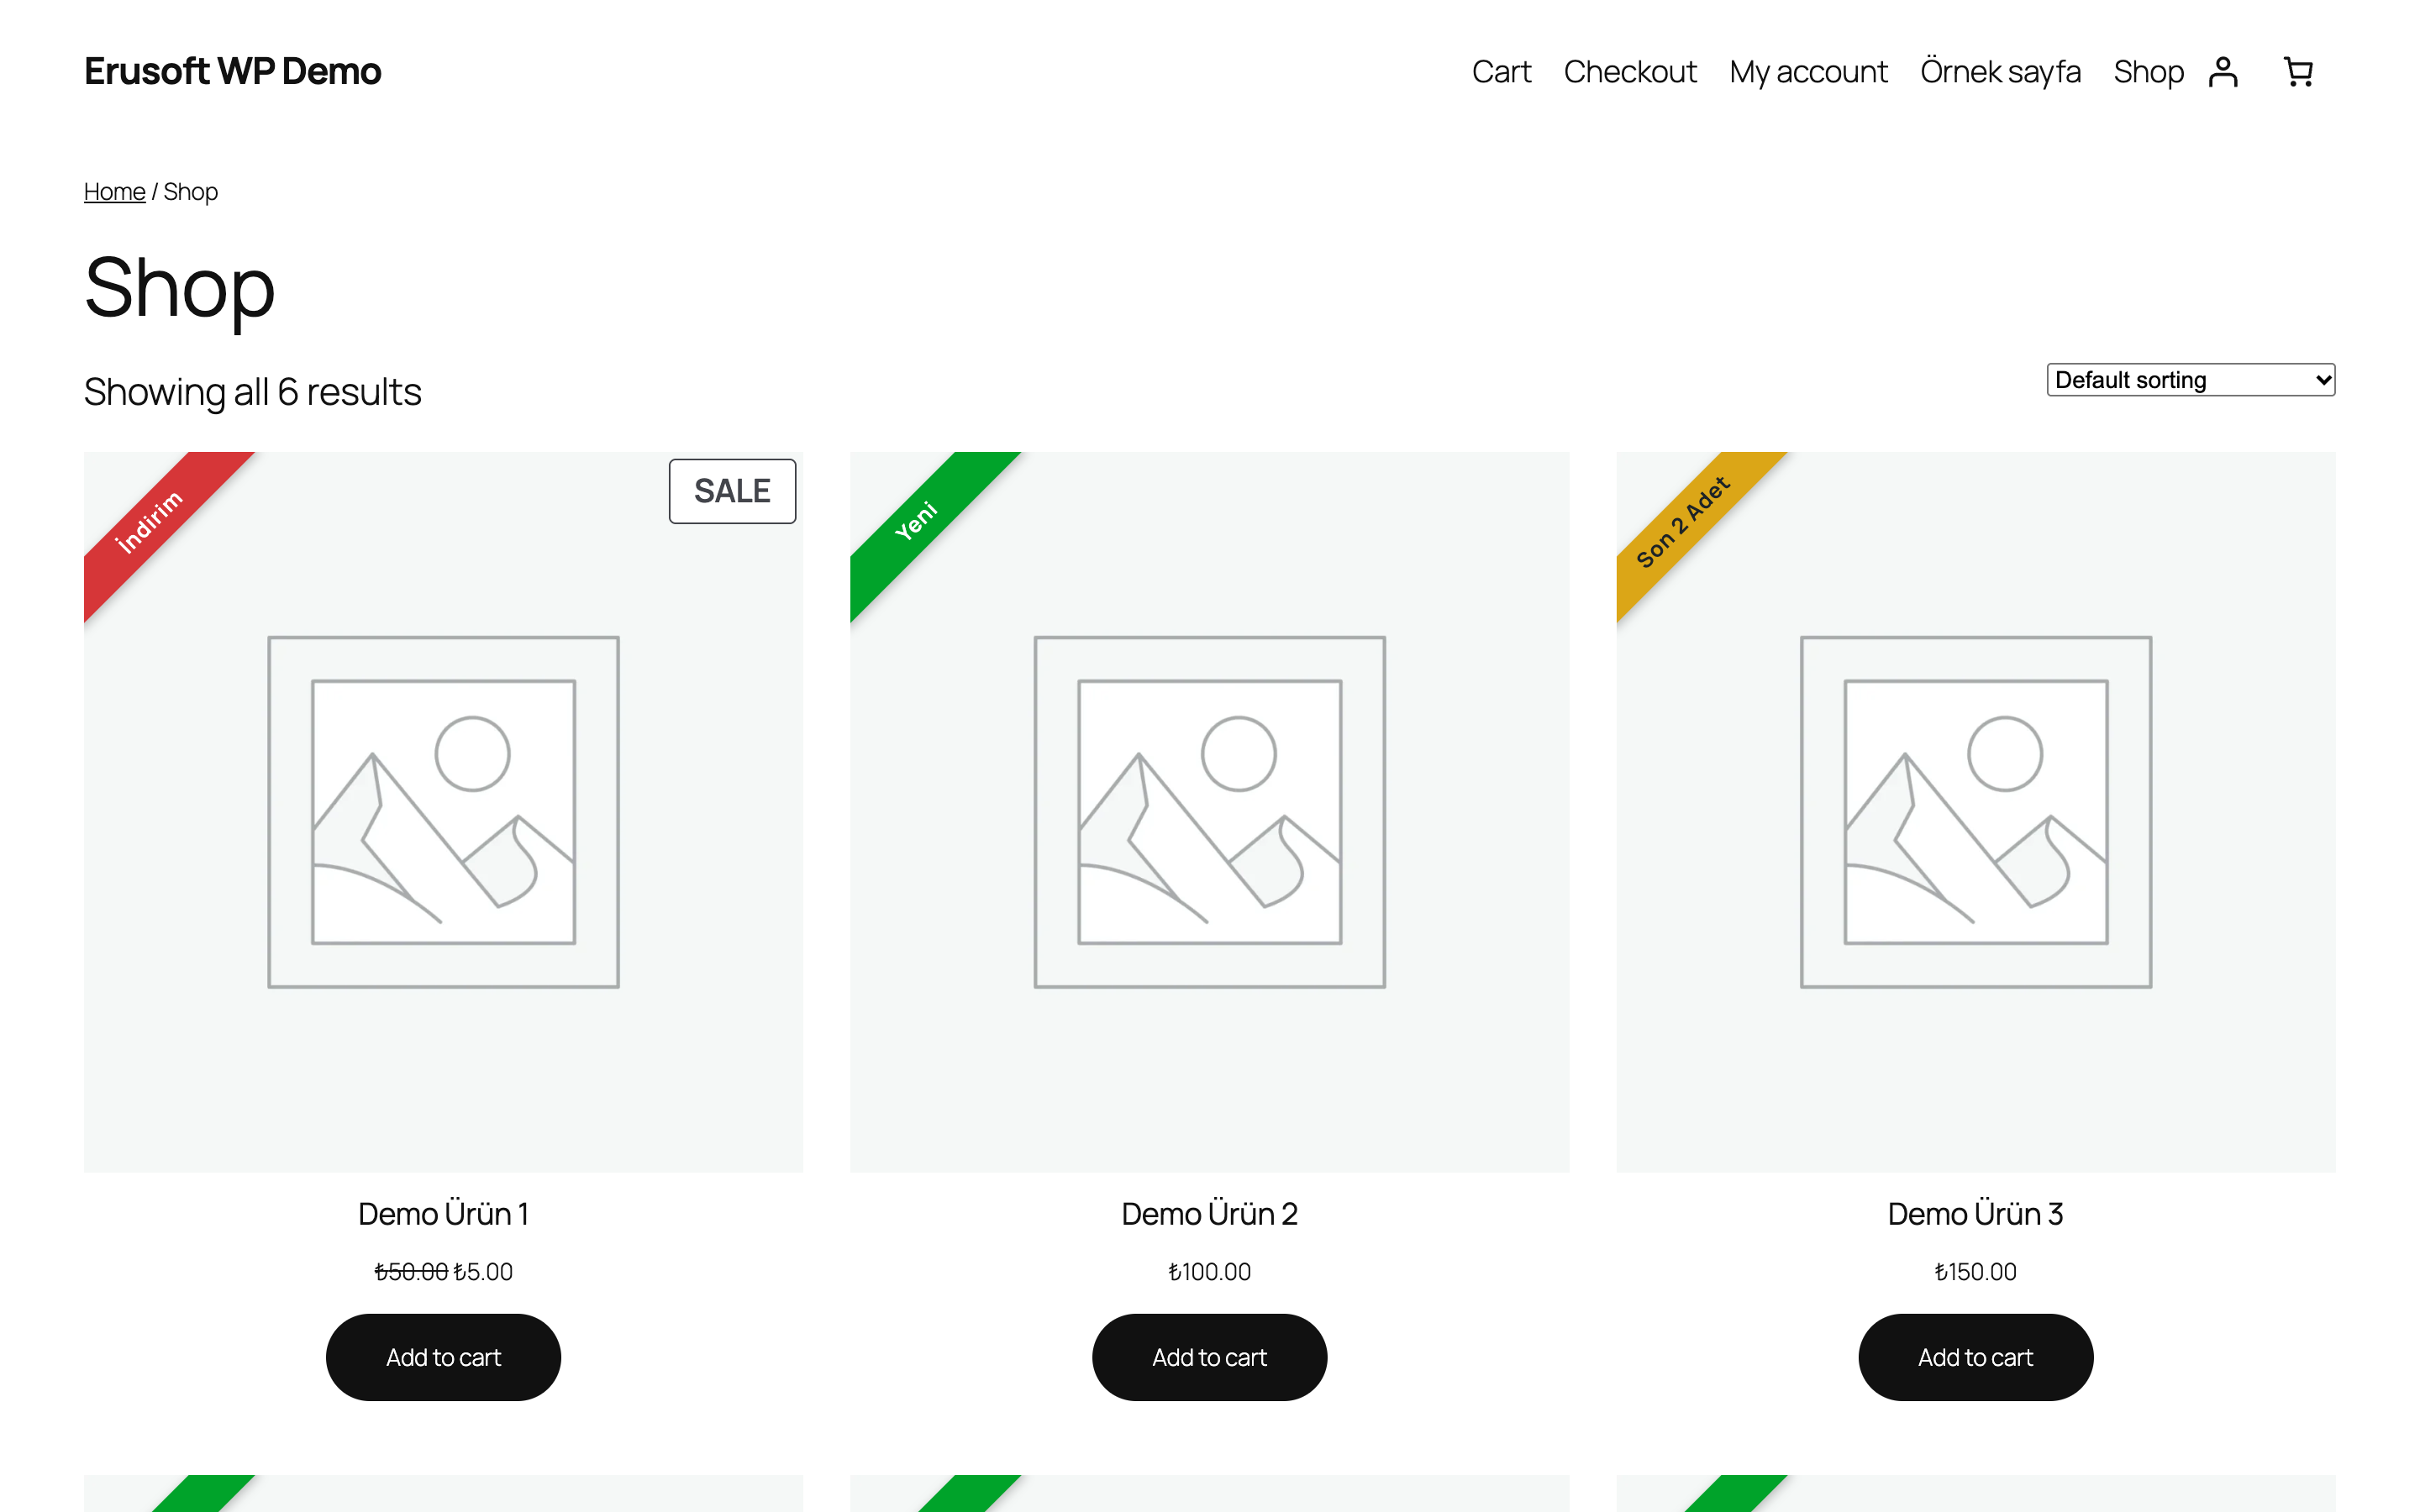
Task: Click Demo Ürün 2 placeholder image
Action: pyautogui.click(x=1209, y=812)
